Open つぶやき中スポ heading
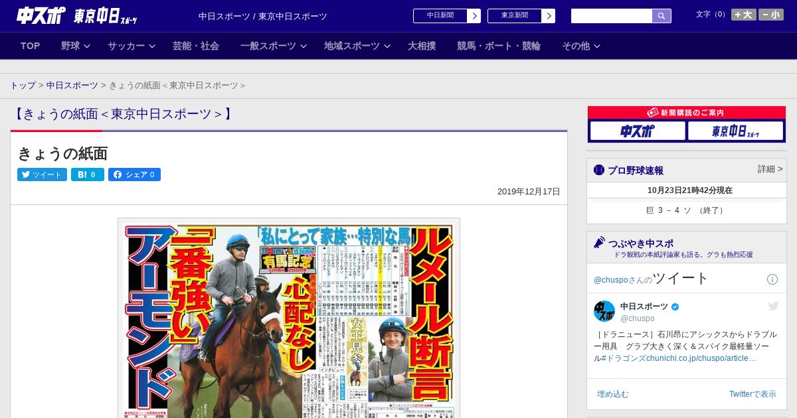The height and width of the screenshot is (418, 797). coord(641,243)
